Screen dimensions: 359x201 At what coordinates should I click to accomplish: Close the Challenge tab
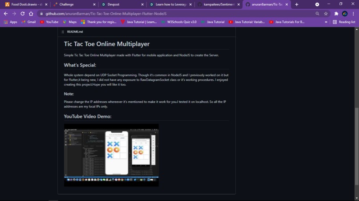coord(94,4)
